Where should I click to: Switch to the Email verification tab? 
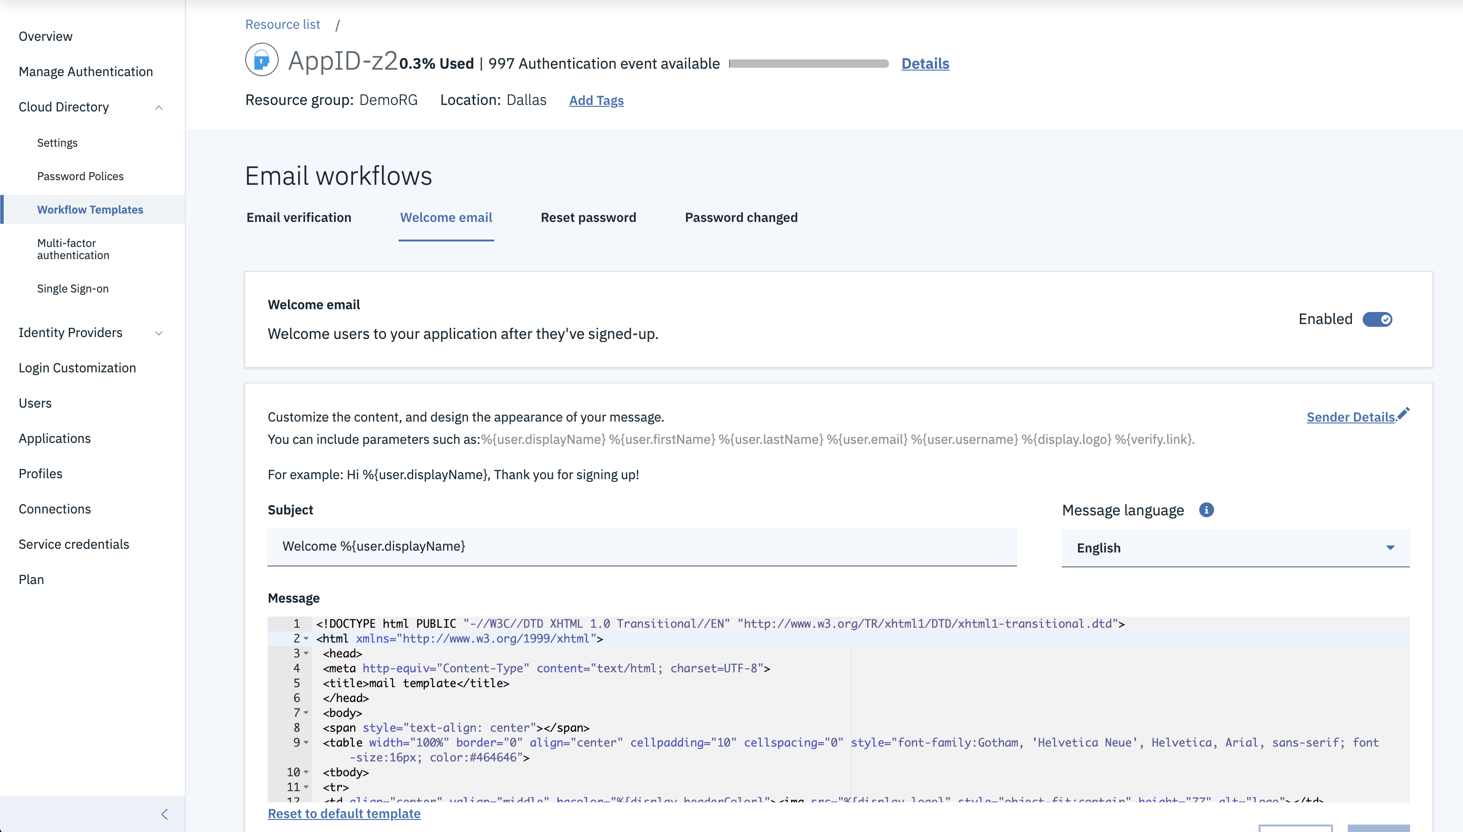click(299, 218)
